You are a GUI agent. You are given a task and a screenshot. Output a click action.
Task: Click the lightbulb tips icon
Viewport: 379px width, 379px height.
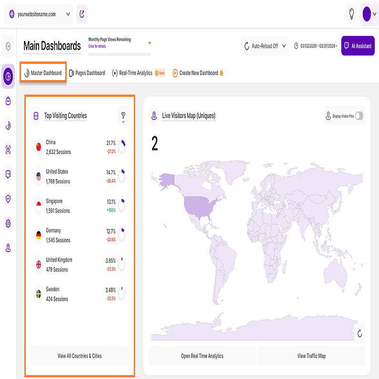[351, 14]
